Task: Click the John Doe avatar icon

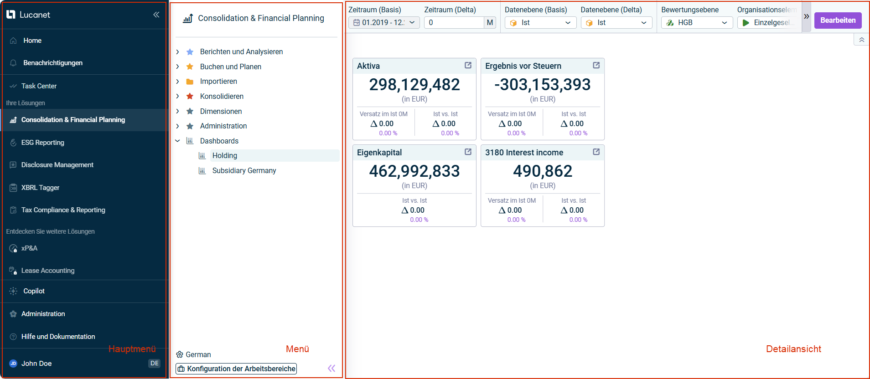Action: pos(13,364)
